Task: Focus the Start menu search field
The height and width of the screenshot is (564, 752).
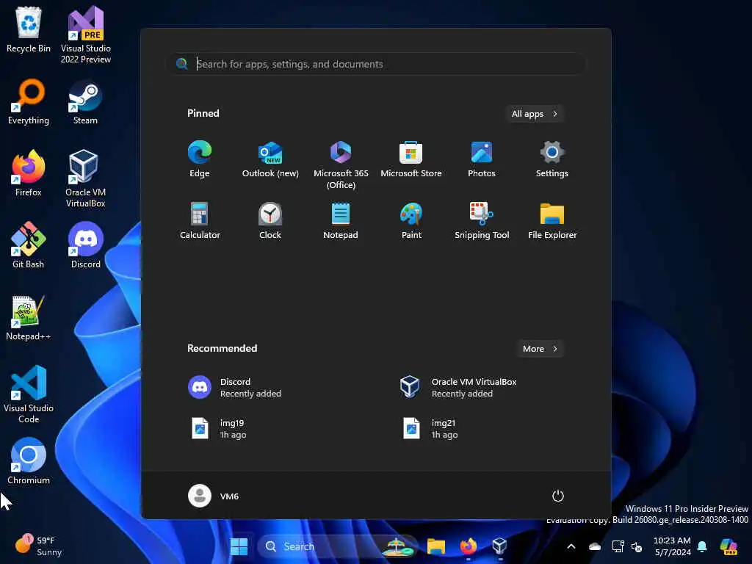Action: click(x=377, y=64)
